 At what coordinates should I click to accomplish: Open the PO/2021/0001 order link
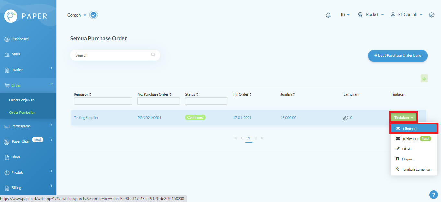click(149, 118)
